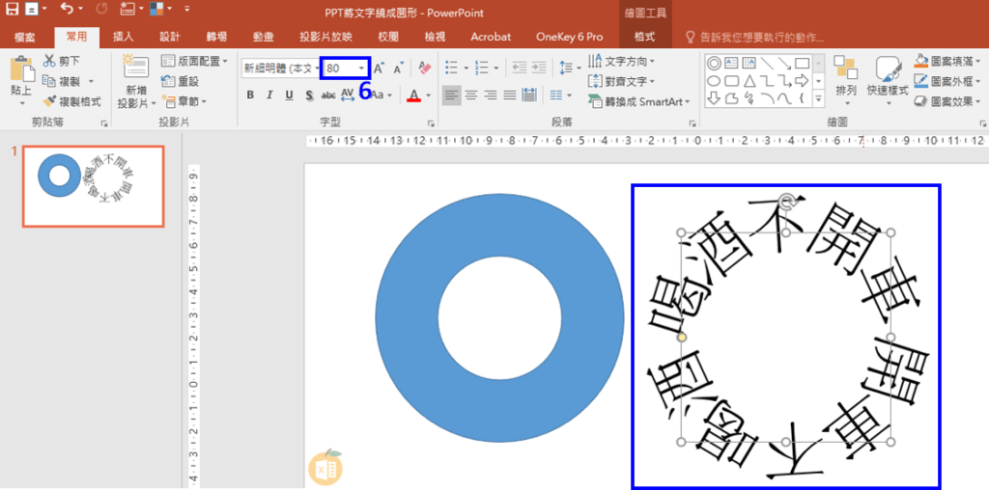Click the Undo arrow icon
989x490 pixels.
pyautogui.click(x=66, y=10)
